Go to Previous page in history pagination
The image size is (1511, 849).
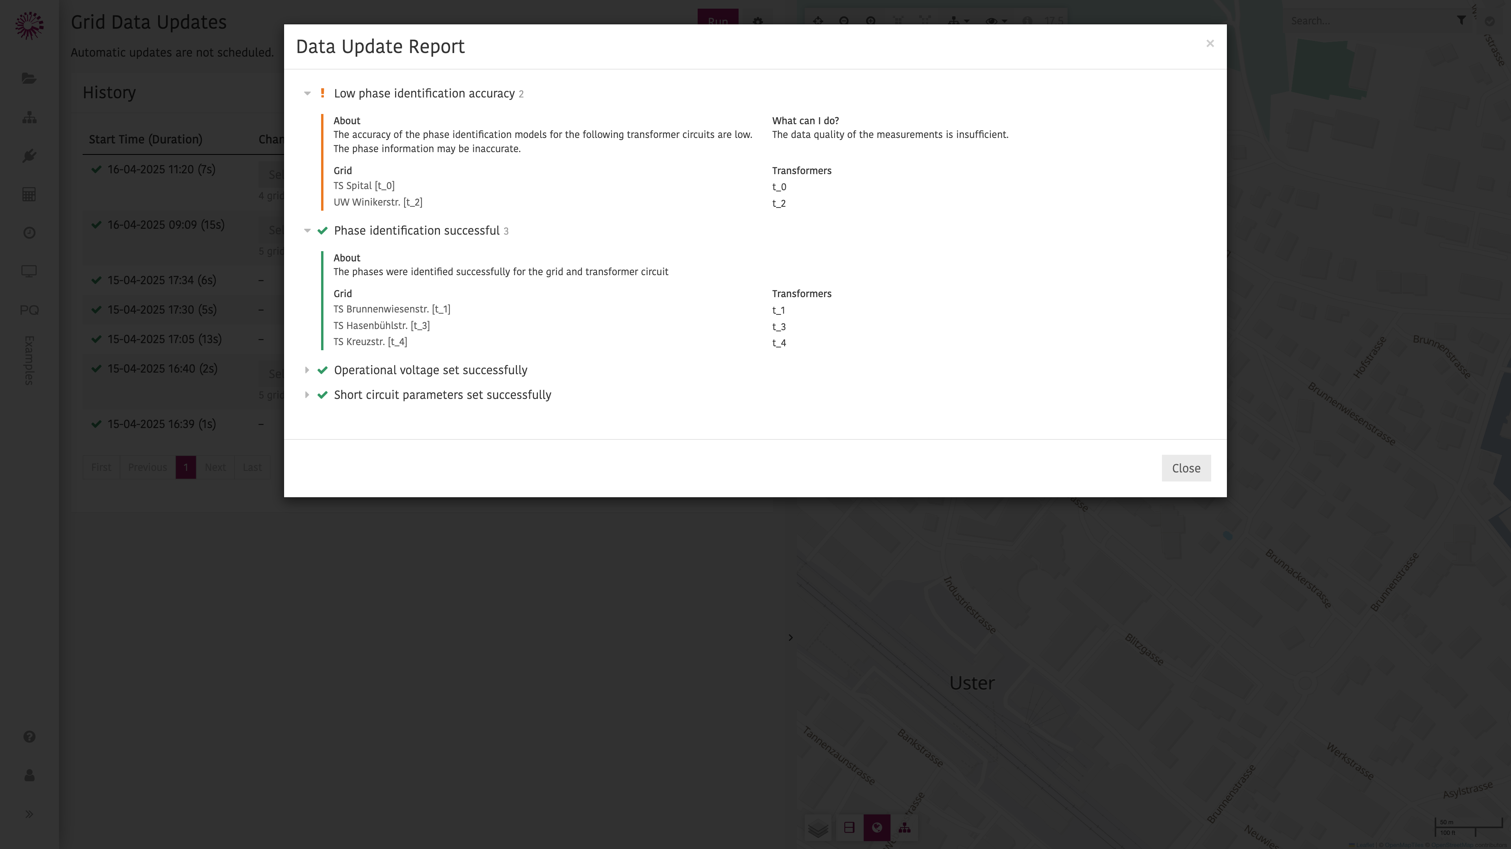pyautogui.click(x=147, y=467)
